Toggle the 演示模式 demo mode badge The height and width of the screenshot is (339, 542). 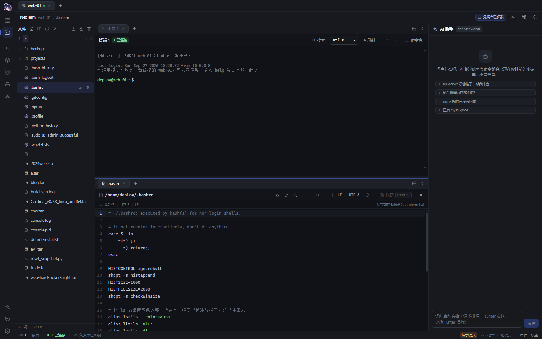tap(468, 335)
